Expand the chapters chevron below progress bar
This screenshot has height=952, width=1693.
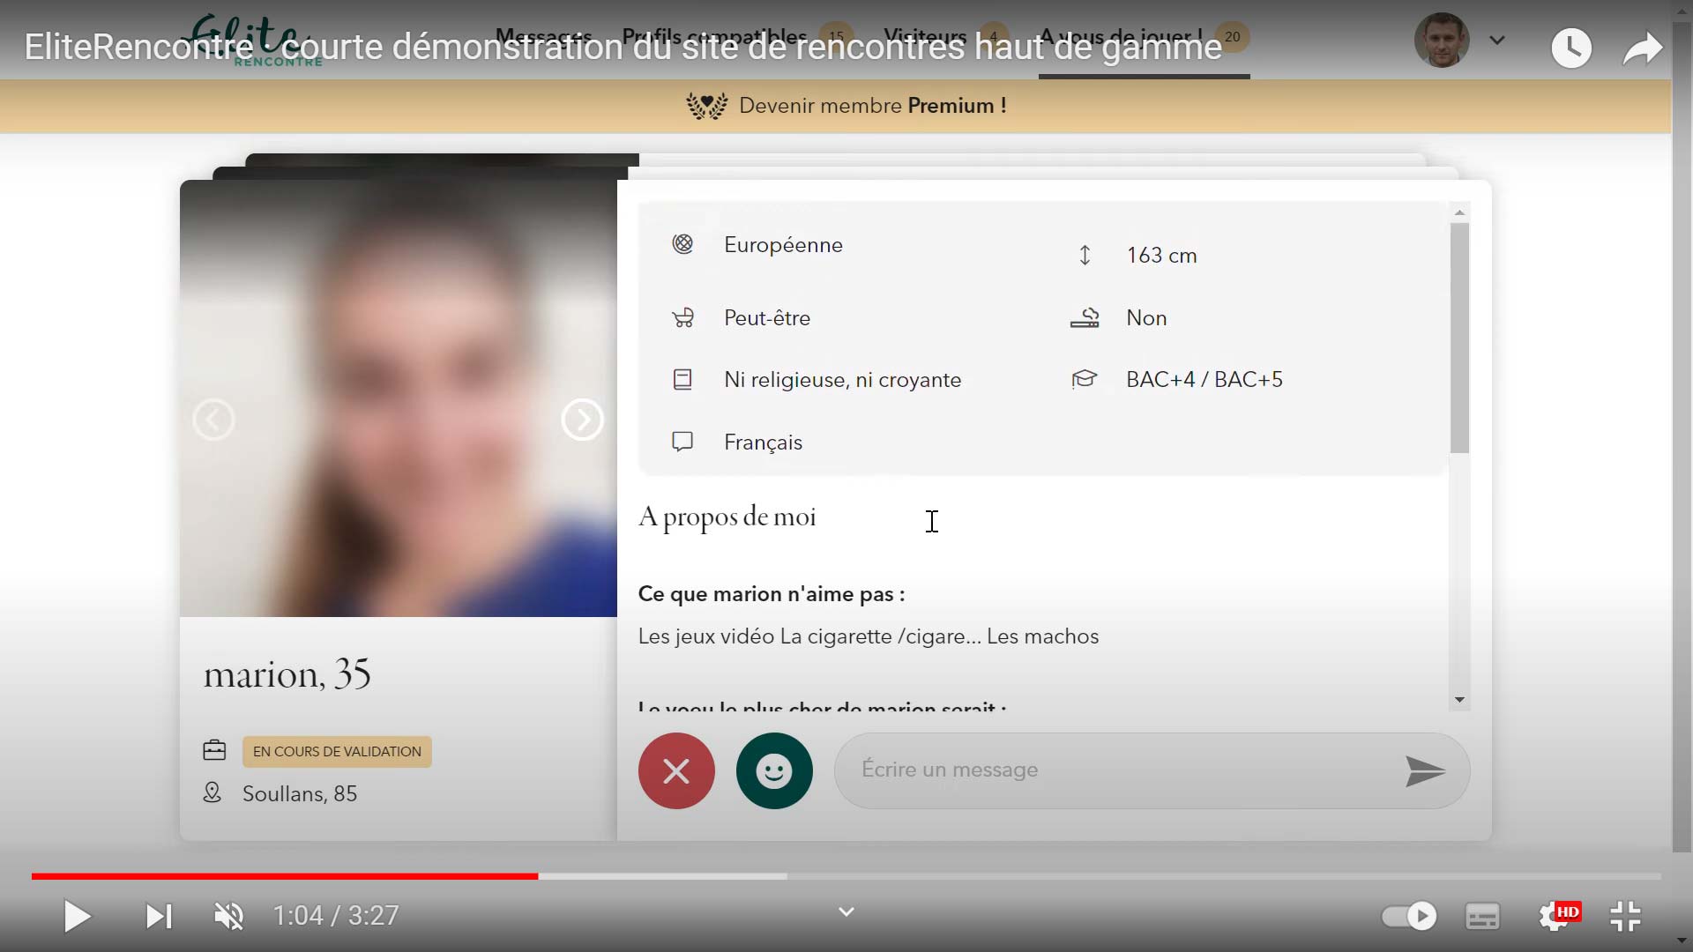[846, 911]
